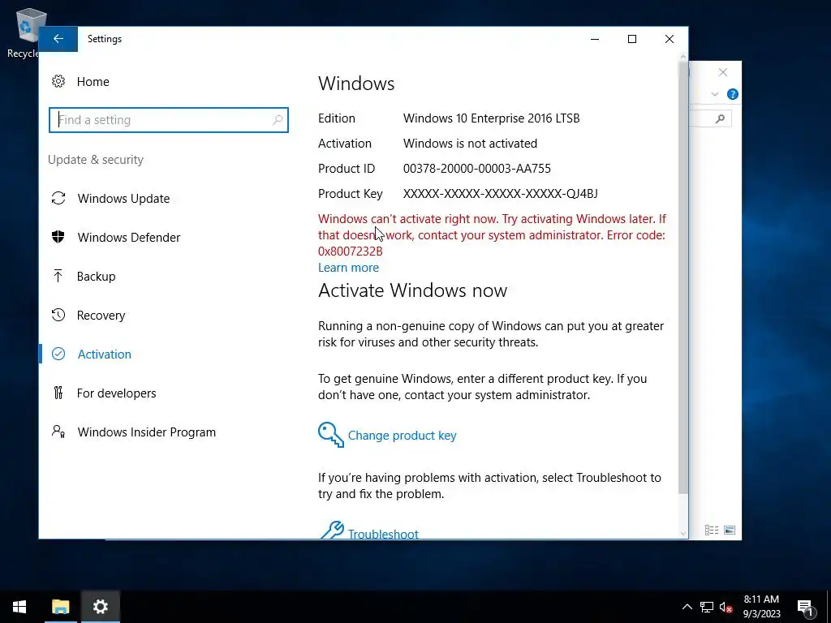Expand ribbon chevron in background window

[x=715, y=94]
